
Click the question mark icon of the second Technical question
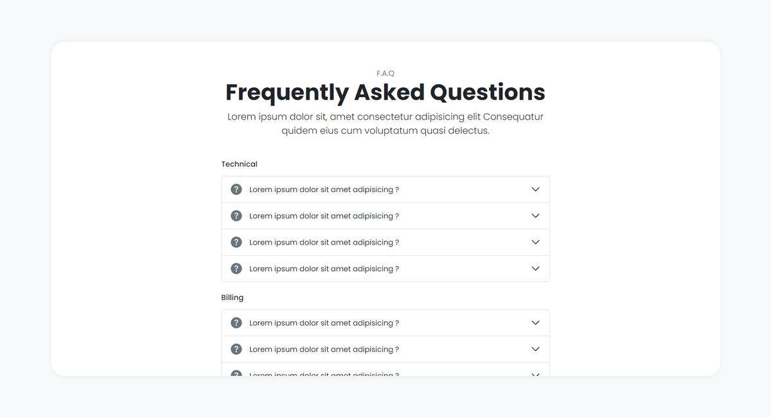click(x=236, y=216)
